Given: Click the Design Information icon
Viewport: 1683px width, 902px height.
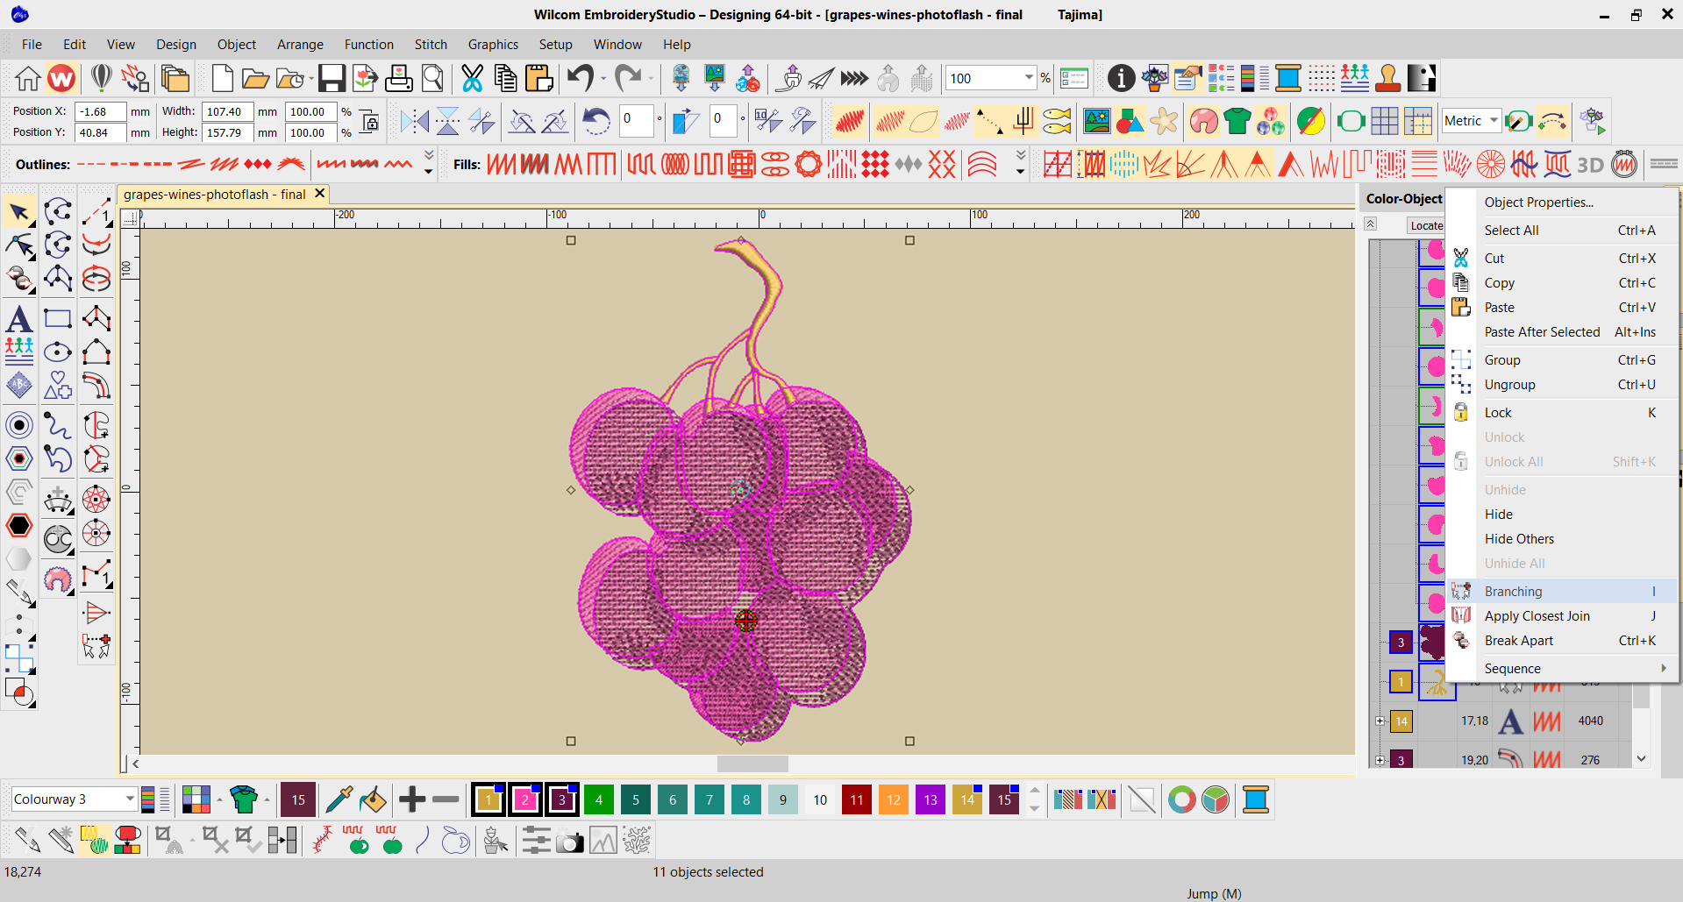Looking at the screenshot, I should click(x=1120, y=79).
